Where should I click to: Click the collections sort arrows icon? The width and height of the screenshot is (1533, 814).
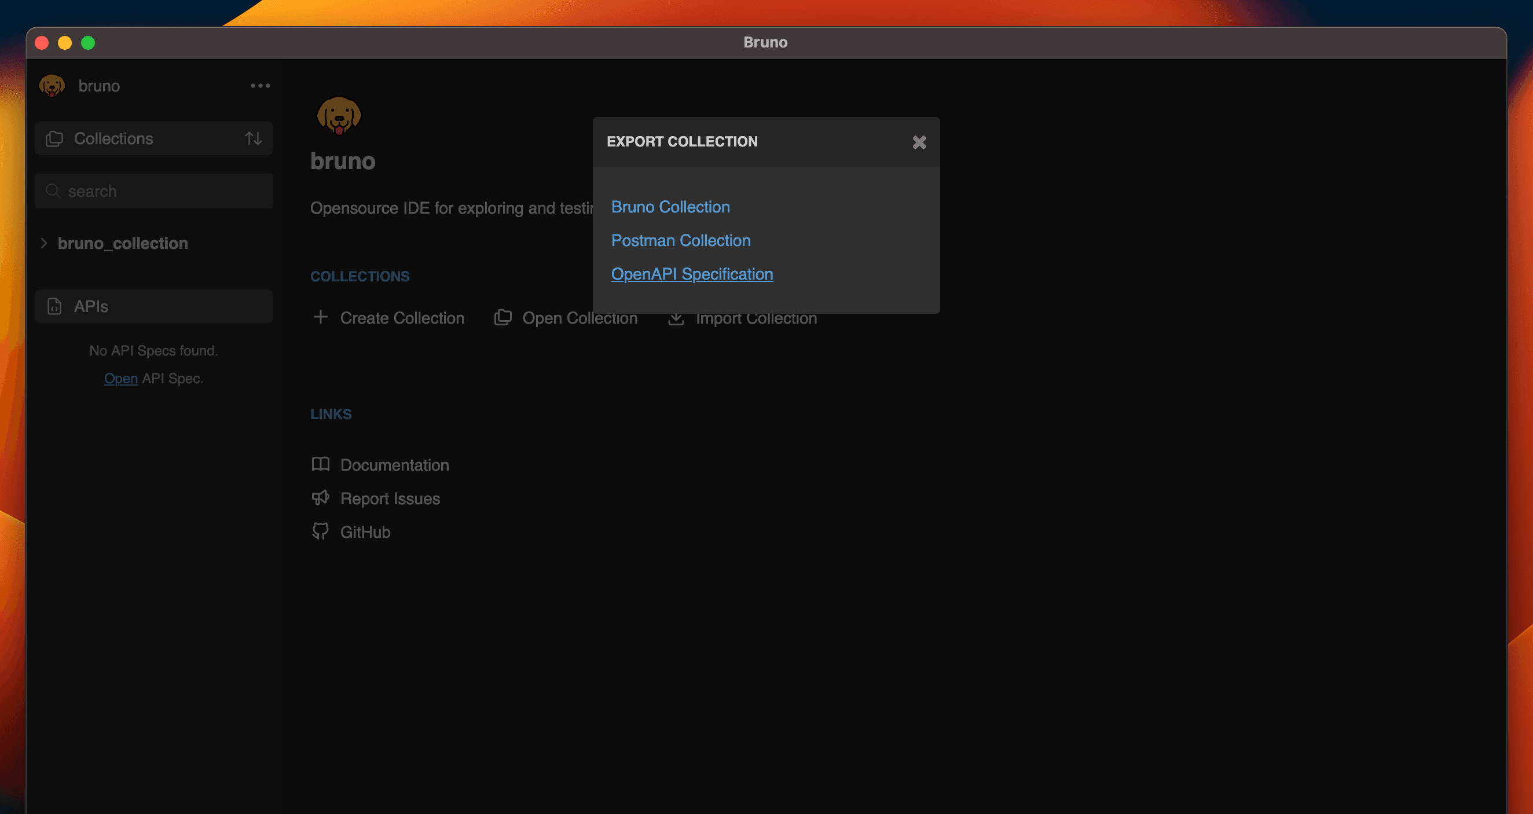[x=254, y=138]
